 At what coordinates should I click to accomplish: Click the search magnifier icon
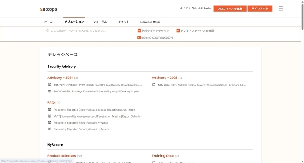(48, 31)
